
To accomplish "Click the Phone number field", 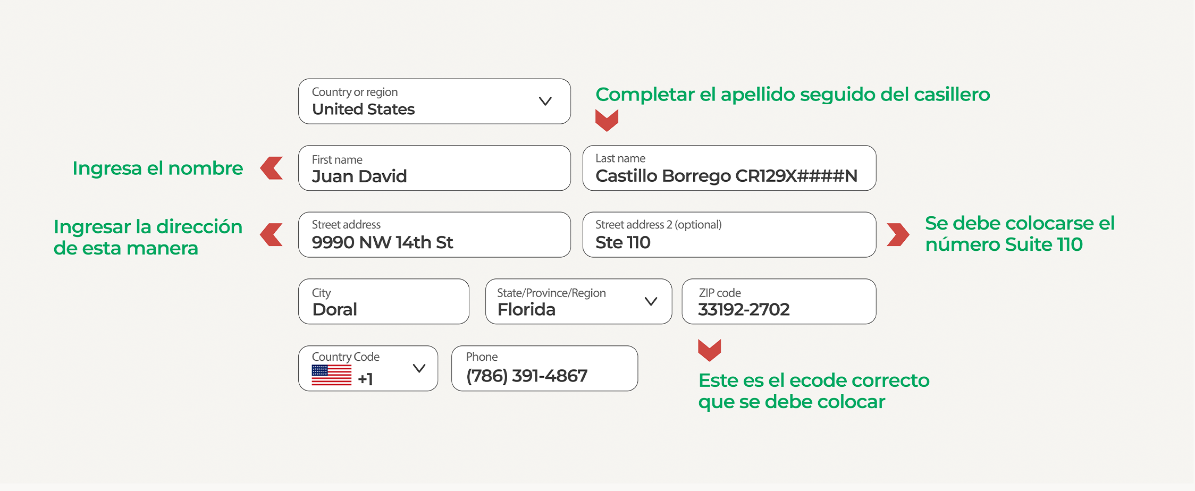I will click(x=544, y=369).
